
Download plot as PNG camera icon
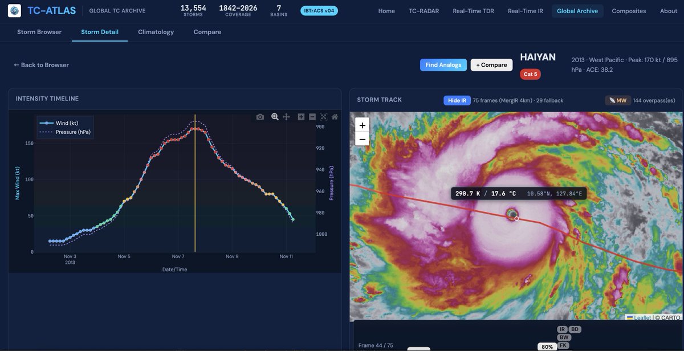pyautogui.click(x=260, y=117)
